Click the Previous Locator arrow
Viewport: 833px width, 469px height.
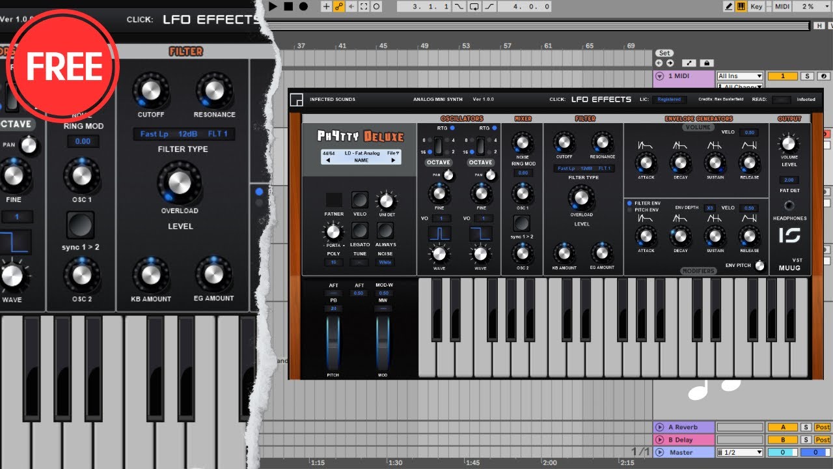659,63
